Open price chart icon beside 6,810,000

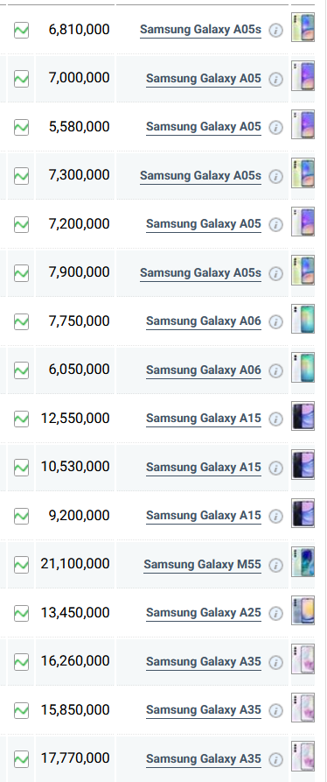tap(21, 31)
